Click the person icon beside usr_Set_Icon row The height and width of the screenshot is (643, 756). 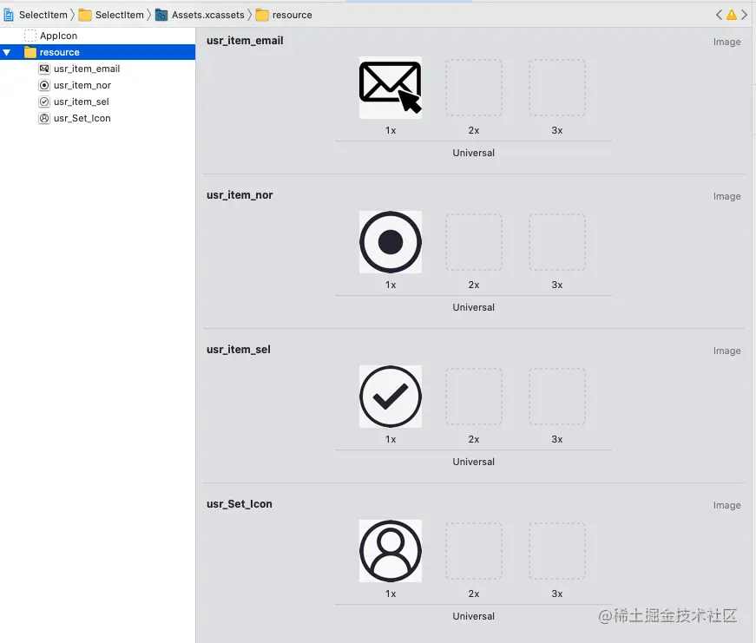(x=44, y=118)
